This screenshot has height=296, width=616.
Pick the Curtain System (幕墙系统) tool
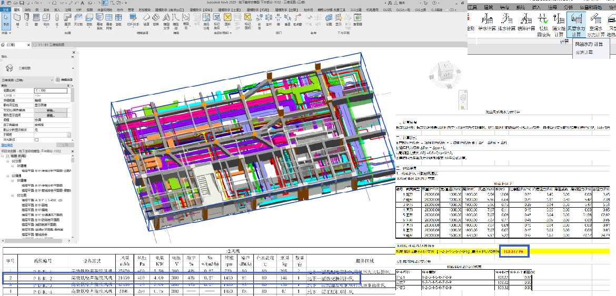click(100, 21)
